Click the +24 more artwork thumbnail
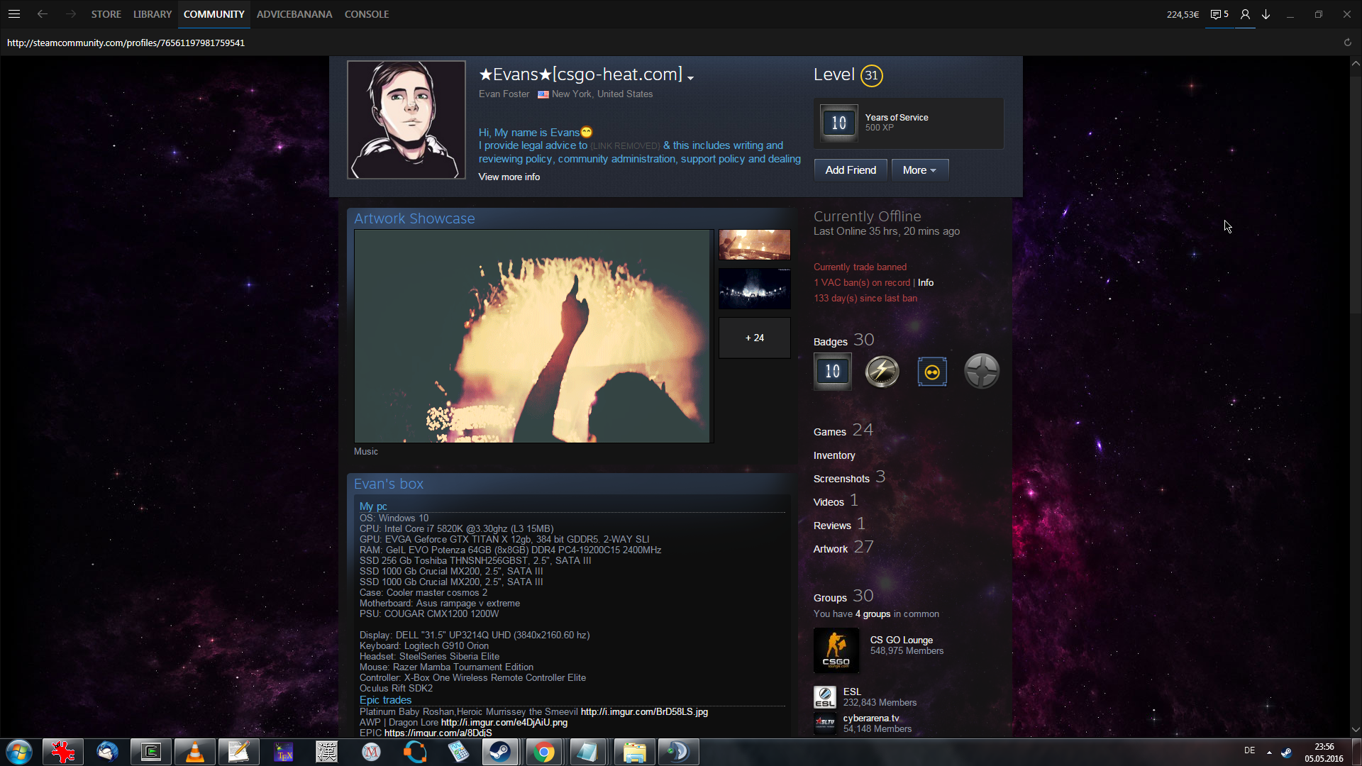 click(x=754, y=338)
